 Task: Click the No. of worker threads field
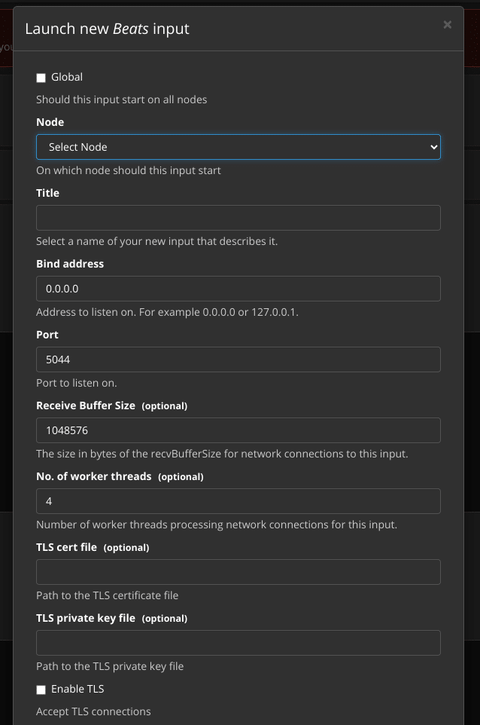click(x=238, y=500)
